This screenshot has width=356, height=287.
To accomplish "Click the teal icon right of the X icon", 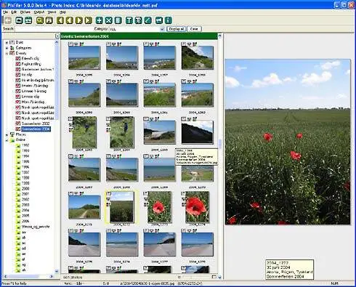I will [118, 20].
